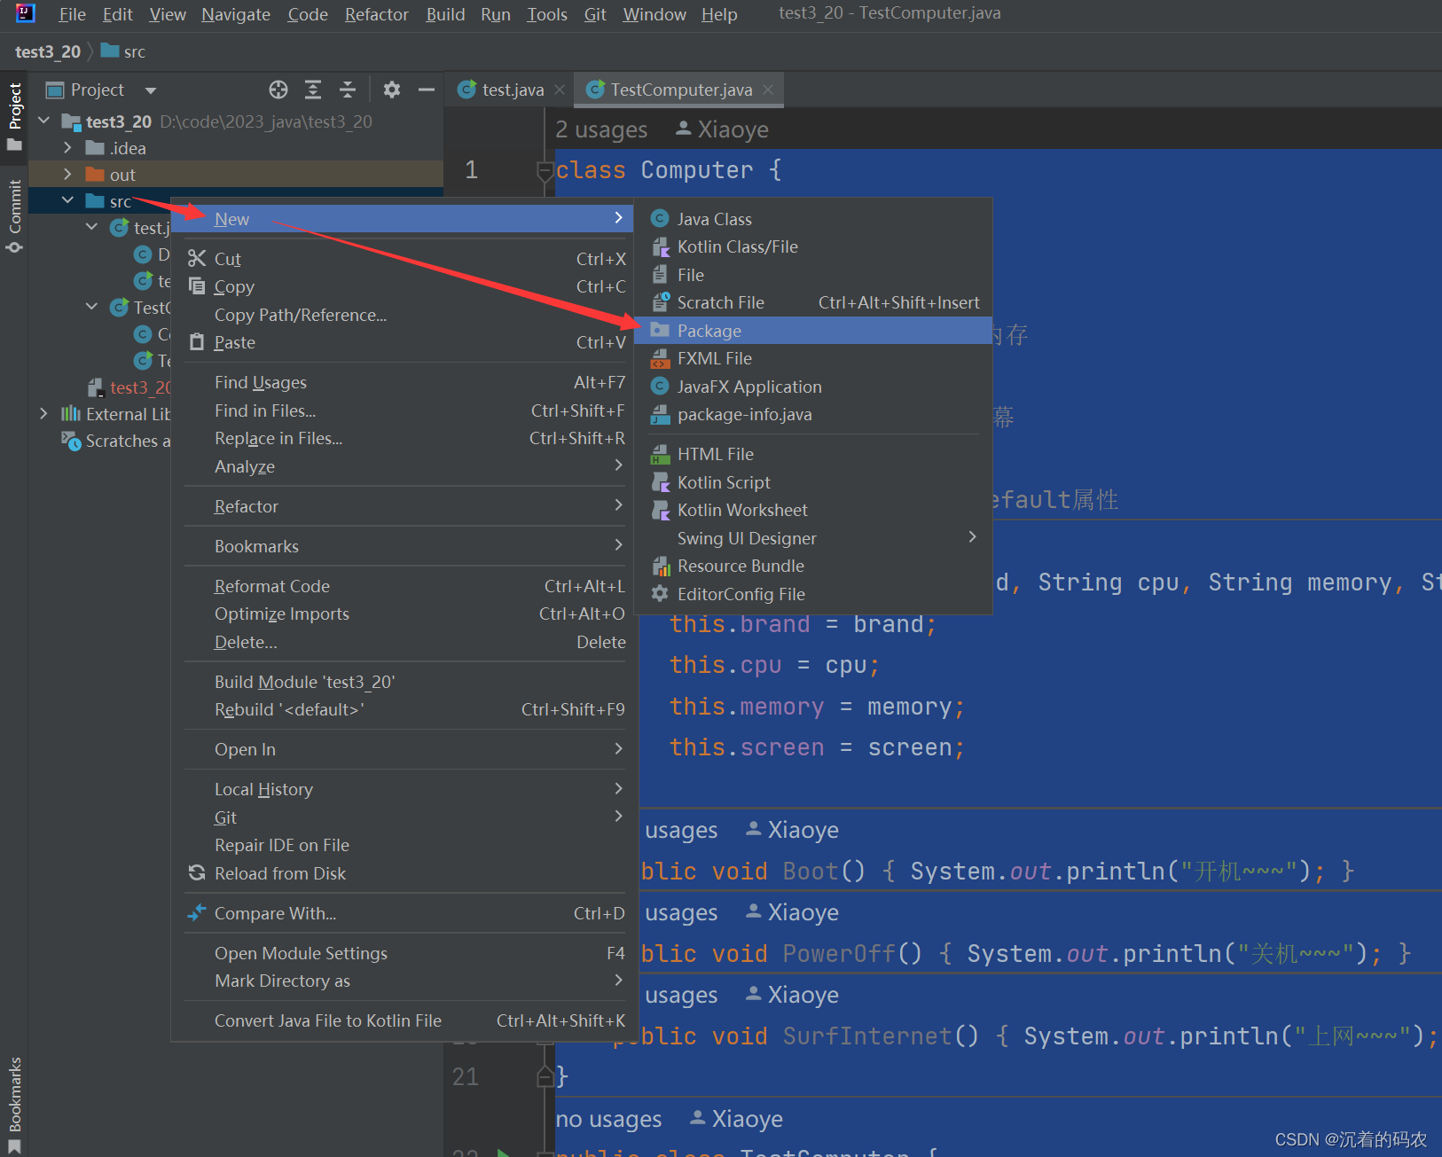
Task: Choose Package from the New submenu
Action: (x=814, y=331)
